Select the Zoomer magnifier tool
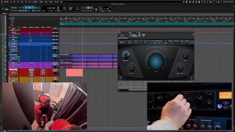The image size is (235, 132). (23, 8)
